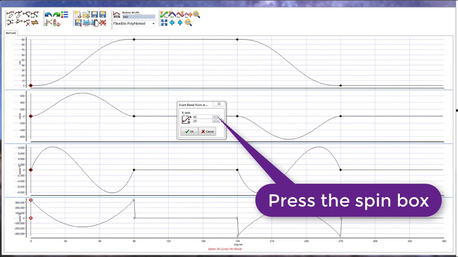Click the Redo green arrow icon
Image resolution: width=458 pixels, height=257 pixels.
pyautogui.click(x=57, y=15)
